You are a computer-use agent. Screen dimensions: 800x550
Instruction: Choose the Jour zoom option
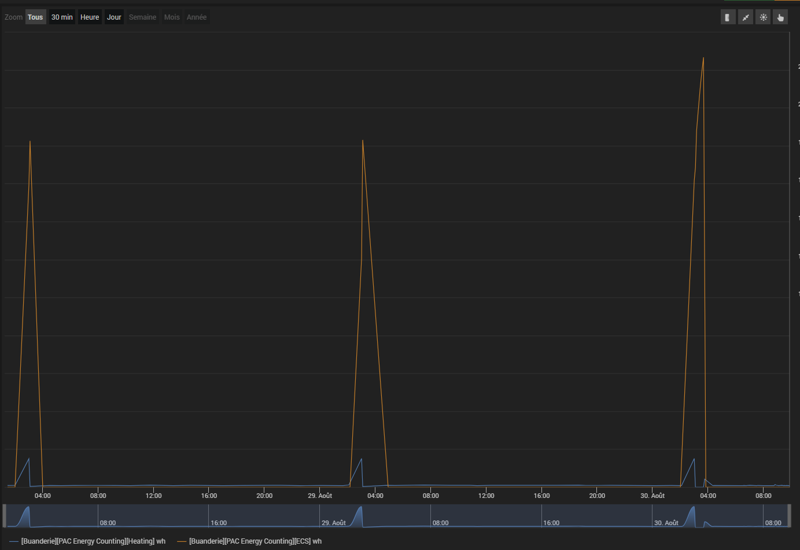tap(114, 17)
